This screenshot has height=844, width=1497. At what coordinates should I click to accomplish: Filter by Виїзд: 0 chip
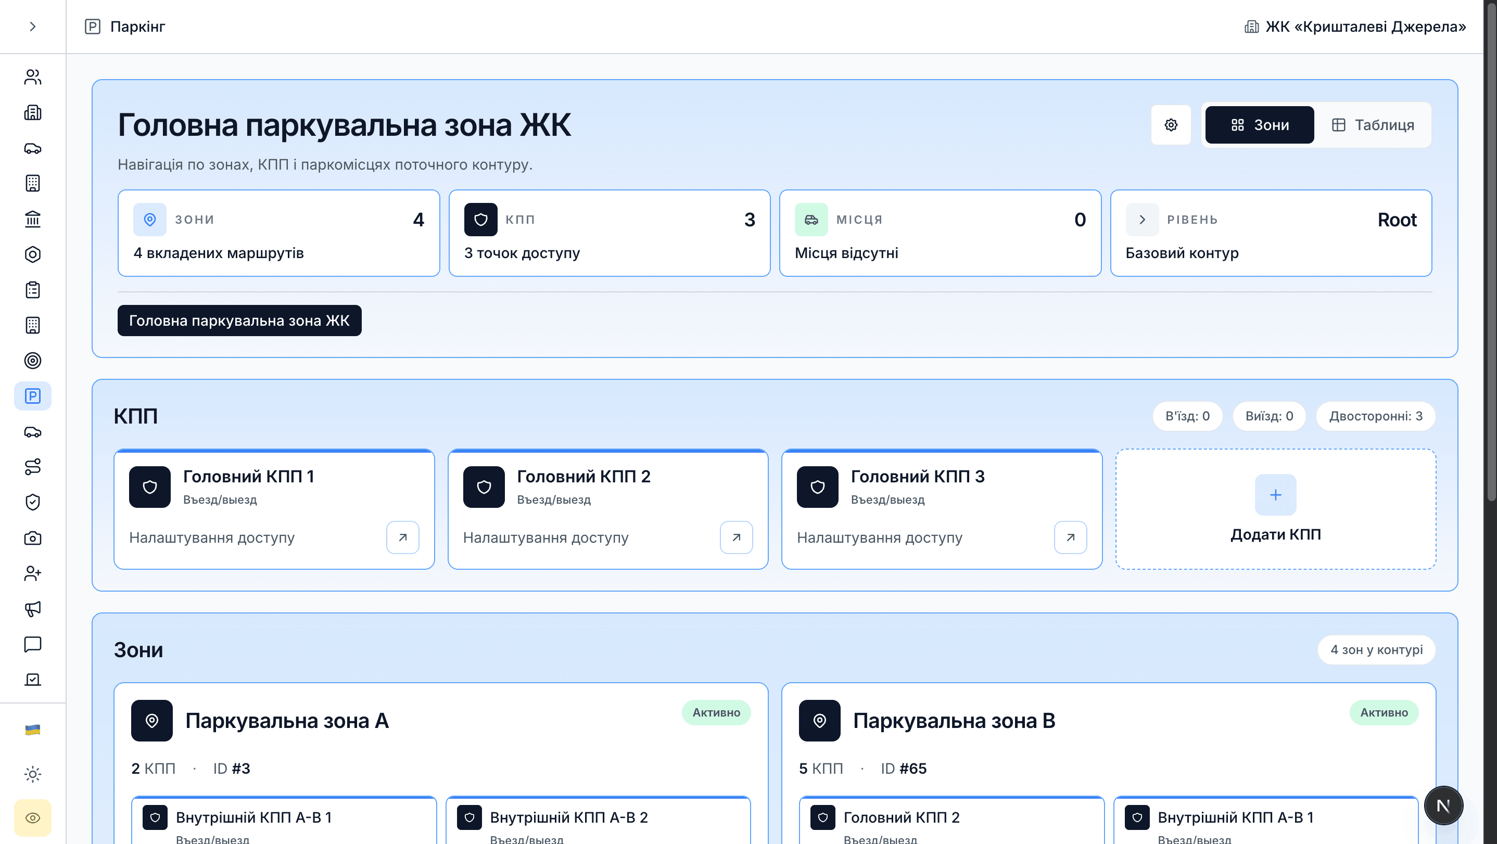[x=1269, y=416]
